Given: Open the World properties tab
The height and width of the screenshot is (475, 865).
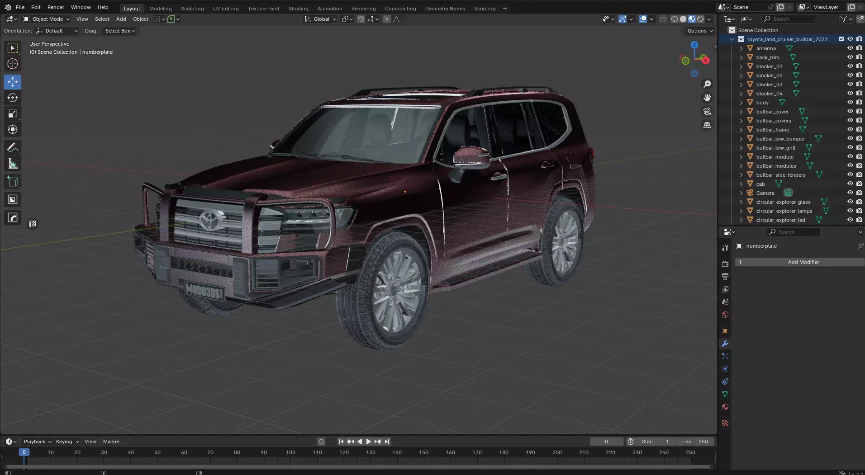Looking at the screenshot, I should pyautogui.click(x=725, y=315).
